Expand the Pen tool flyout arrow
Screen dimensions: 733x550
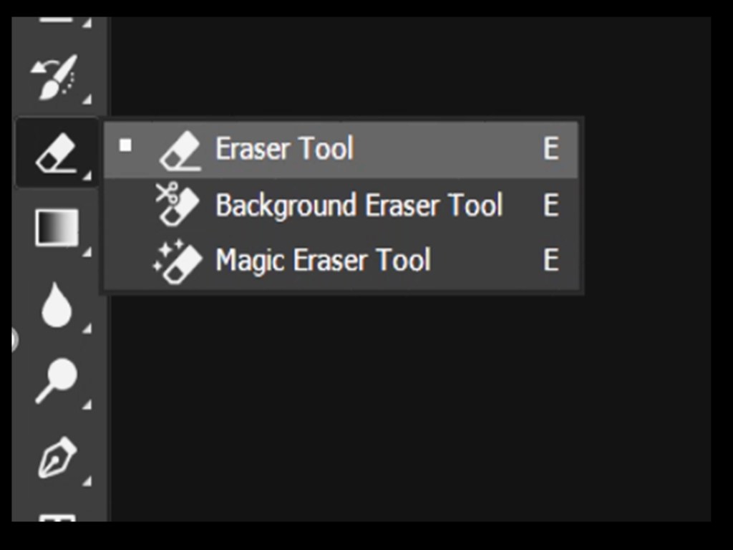coord(87,481)
